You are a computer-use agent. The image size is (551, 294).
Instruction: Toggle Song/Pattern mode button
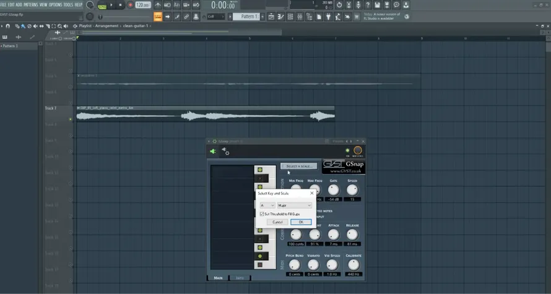point(102,5)
